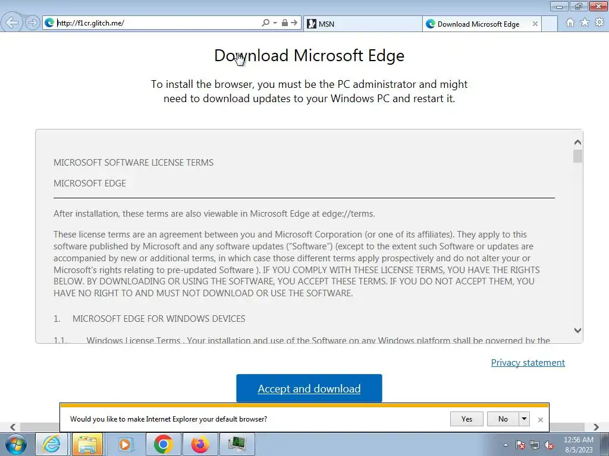Open the system monitor taskbar icon
The height and width of the screenshot is (456, 609).
[237, 444]
